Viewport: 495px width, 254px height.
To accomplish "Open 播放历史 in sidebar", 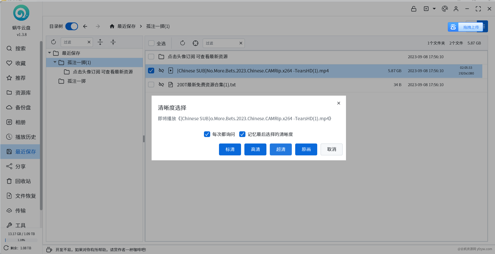I will click(20, 137).
